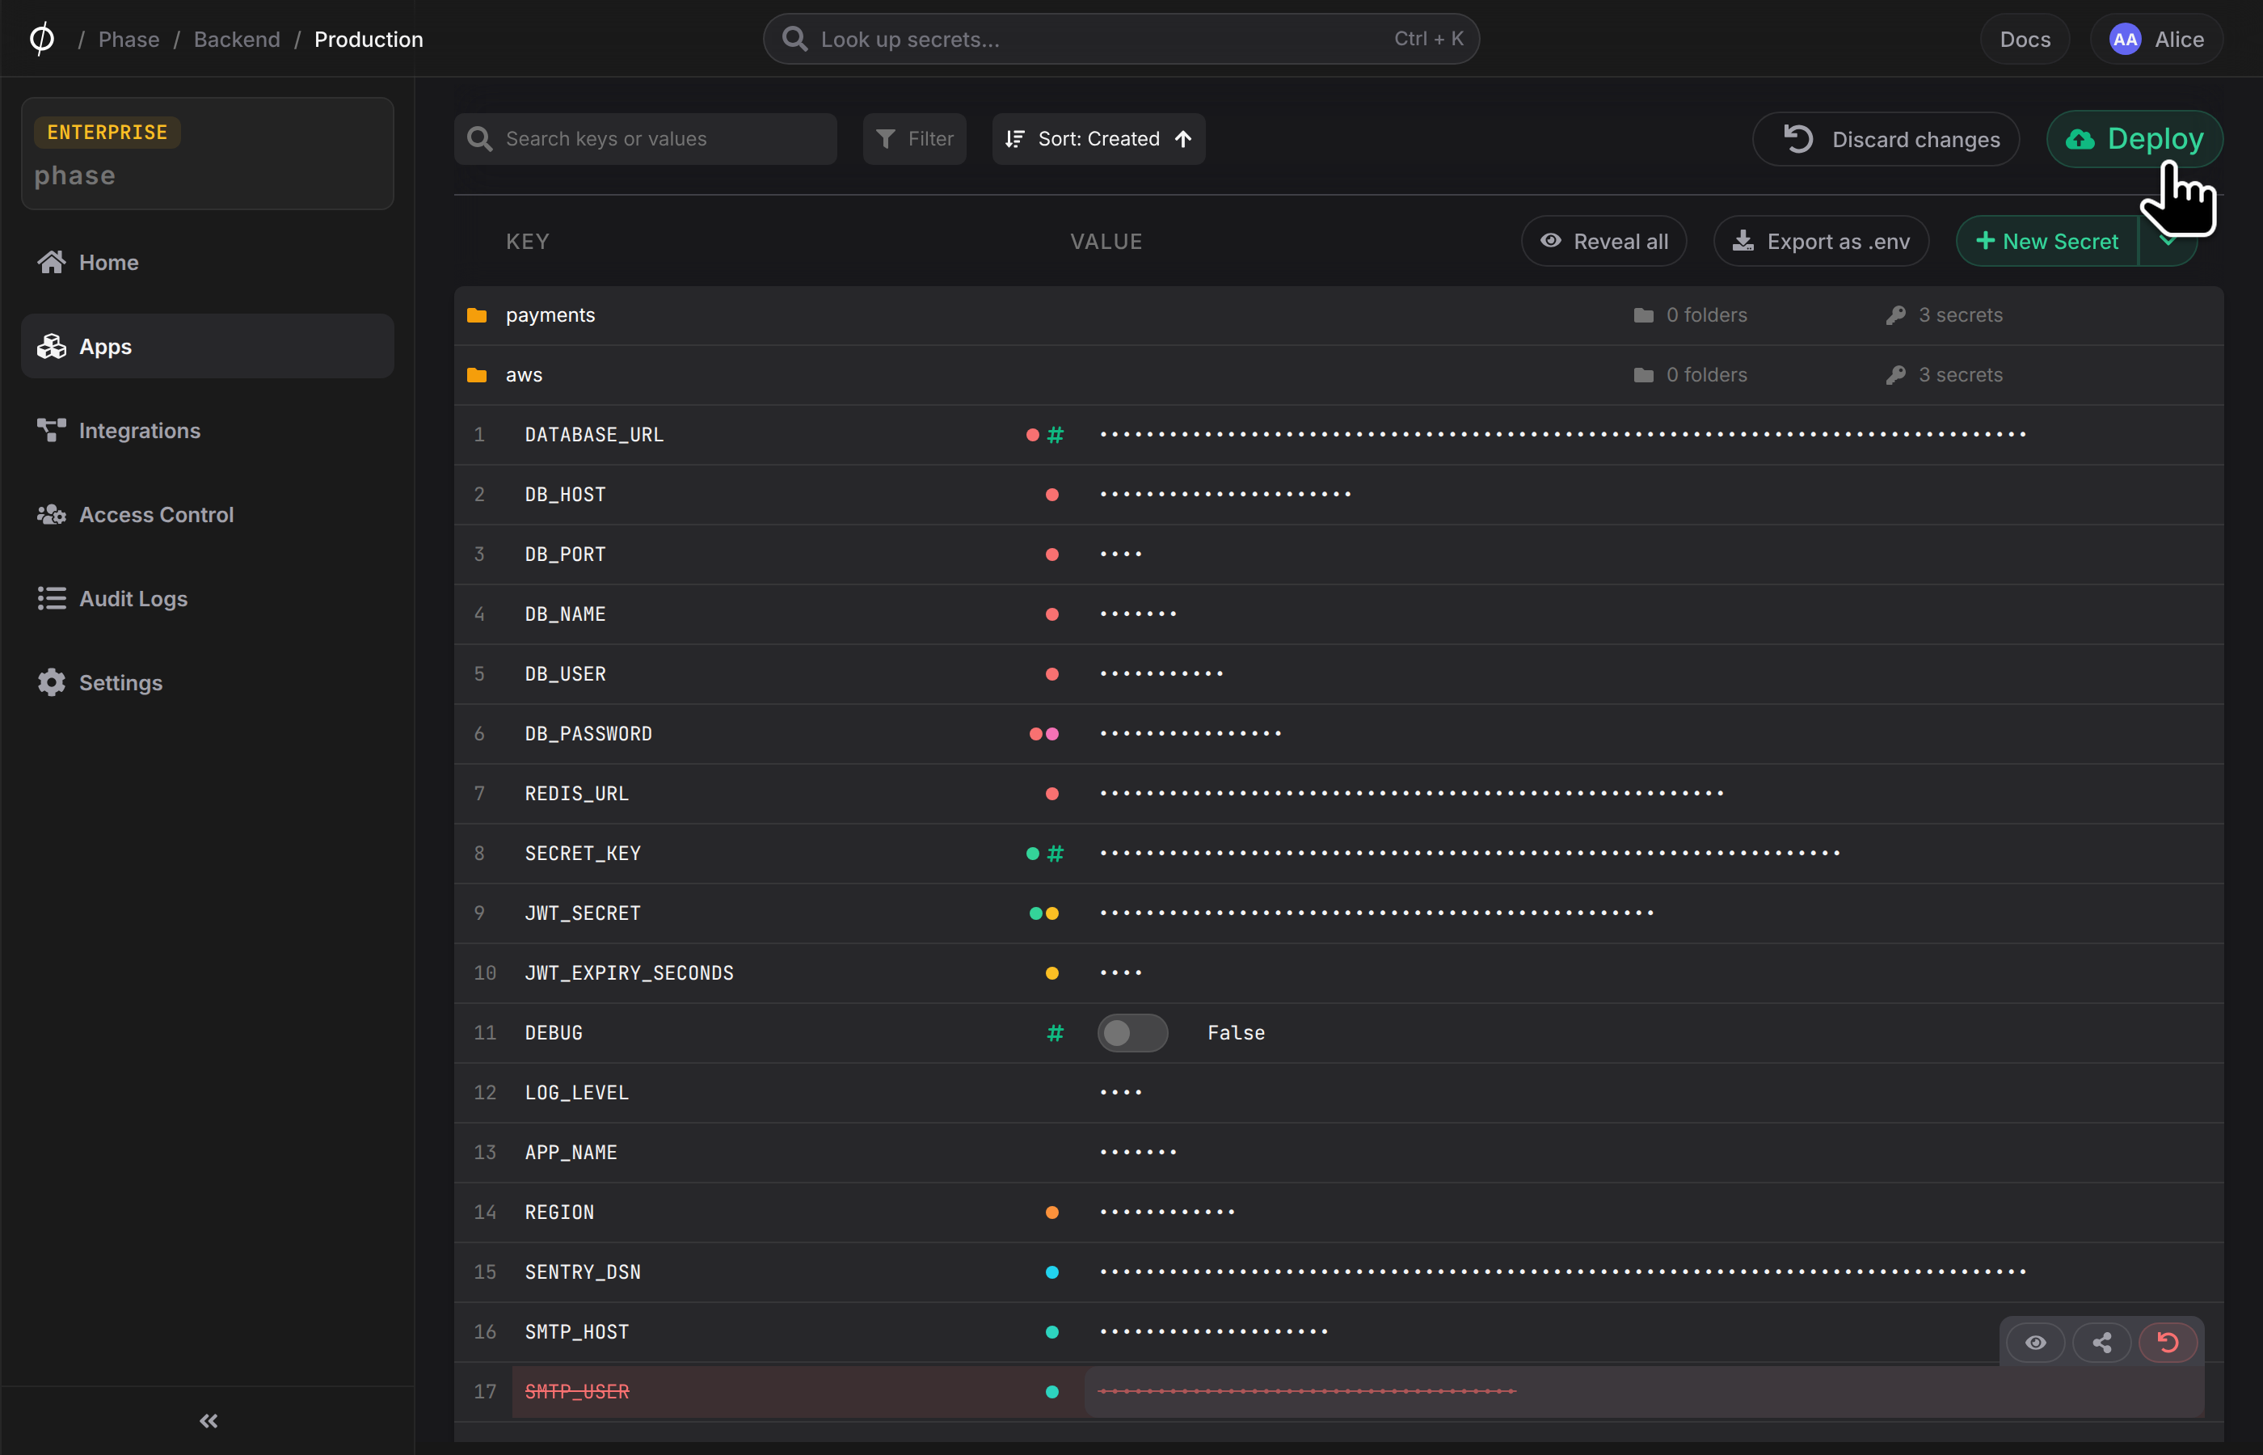
Task: Focus the Search keys or values field
Action: coord(645,139)
